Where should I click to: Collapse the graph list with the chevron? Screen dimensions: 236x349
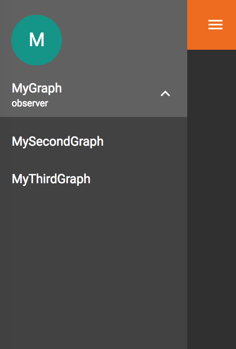click(165, 93)
